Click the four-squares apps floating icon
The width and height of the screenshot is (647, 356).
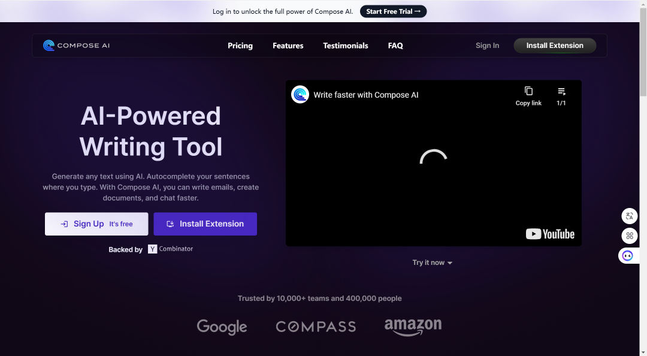coord(629,236)
